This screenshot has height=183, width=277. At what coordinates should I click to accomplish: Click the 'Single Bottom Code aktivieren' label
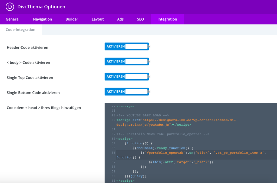pos(33,93)
